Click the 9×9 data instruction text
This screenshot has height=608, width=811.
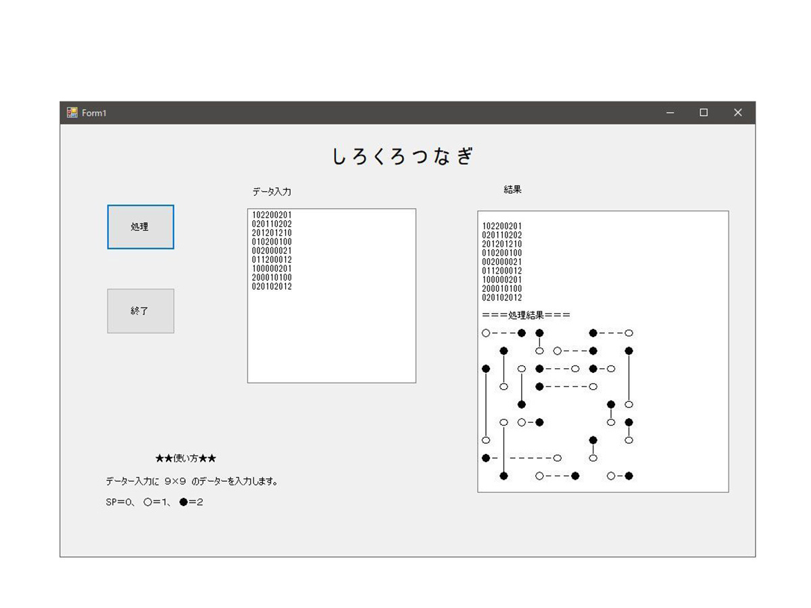(x=192, y=482)
